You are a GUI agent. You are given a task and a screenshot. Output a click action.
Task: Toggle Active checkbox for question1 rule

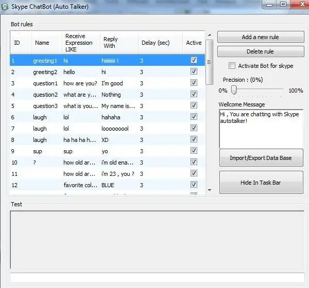click(194, 83)
